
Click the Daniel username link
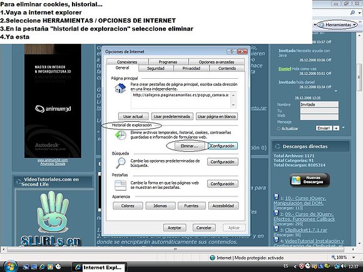click(x=285, y=69)
